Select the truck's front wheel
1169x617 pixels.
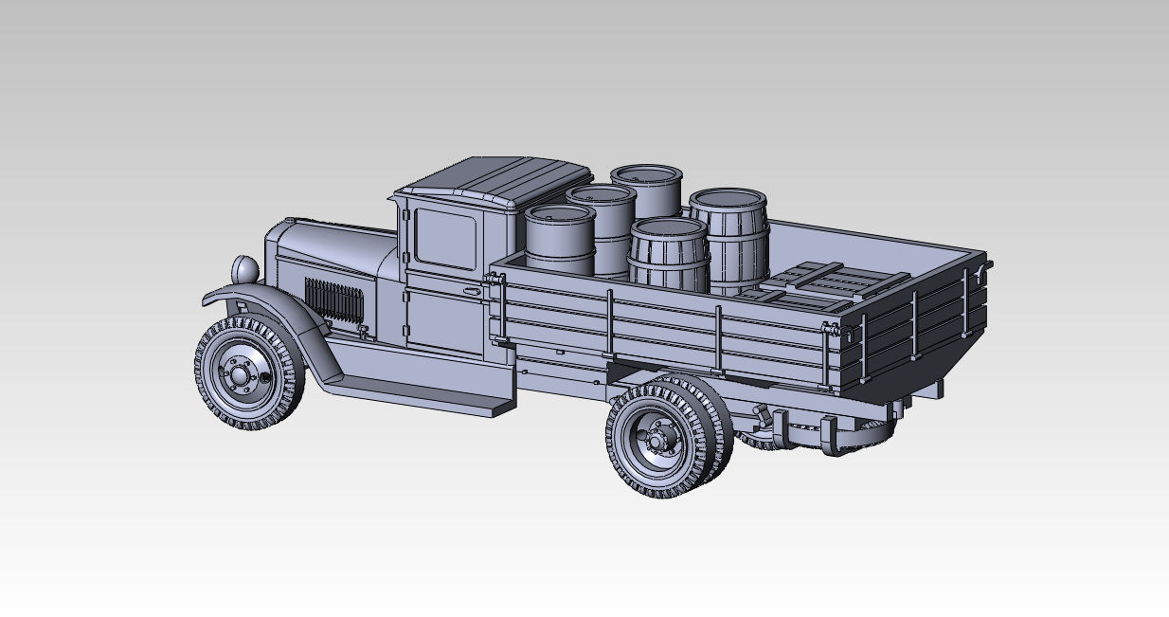249,374
